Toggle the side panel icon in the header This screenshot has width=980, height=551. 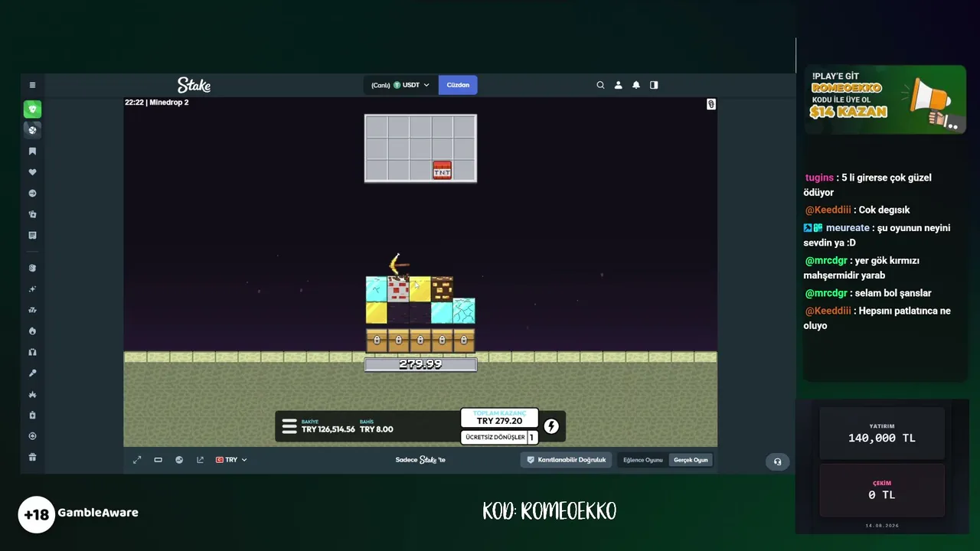(654, 85)
